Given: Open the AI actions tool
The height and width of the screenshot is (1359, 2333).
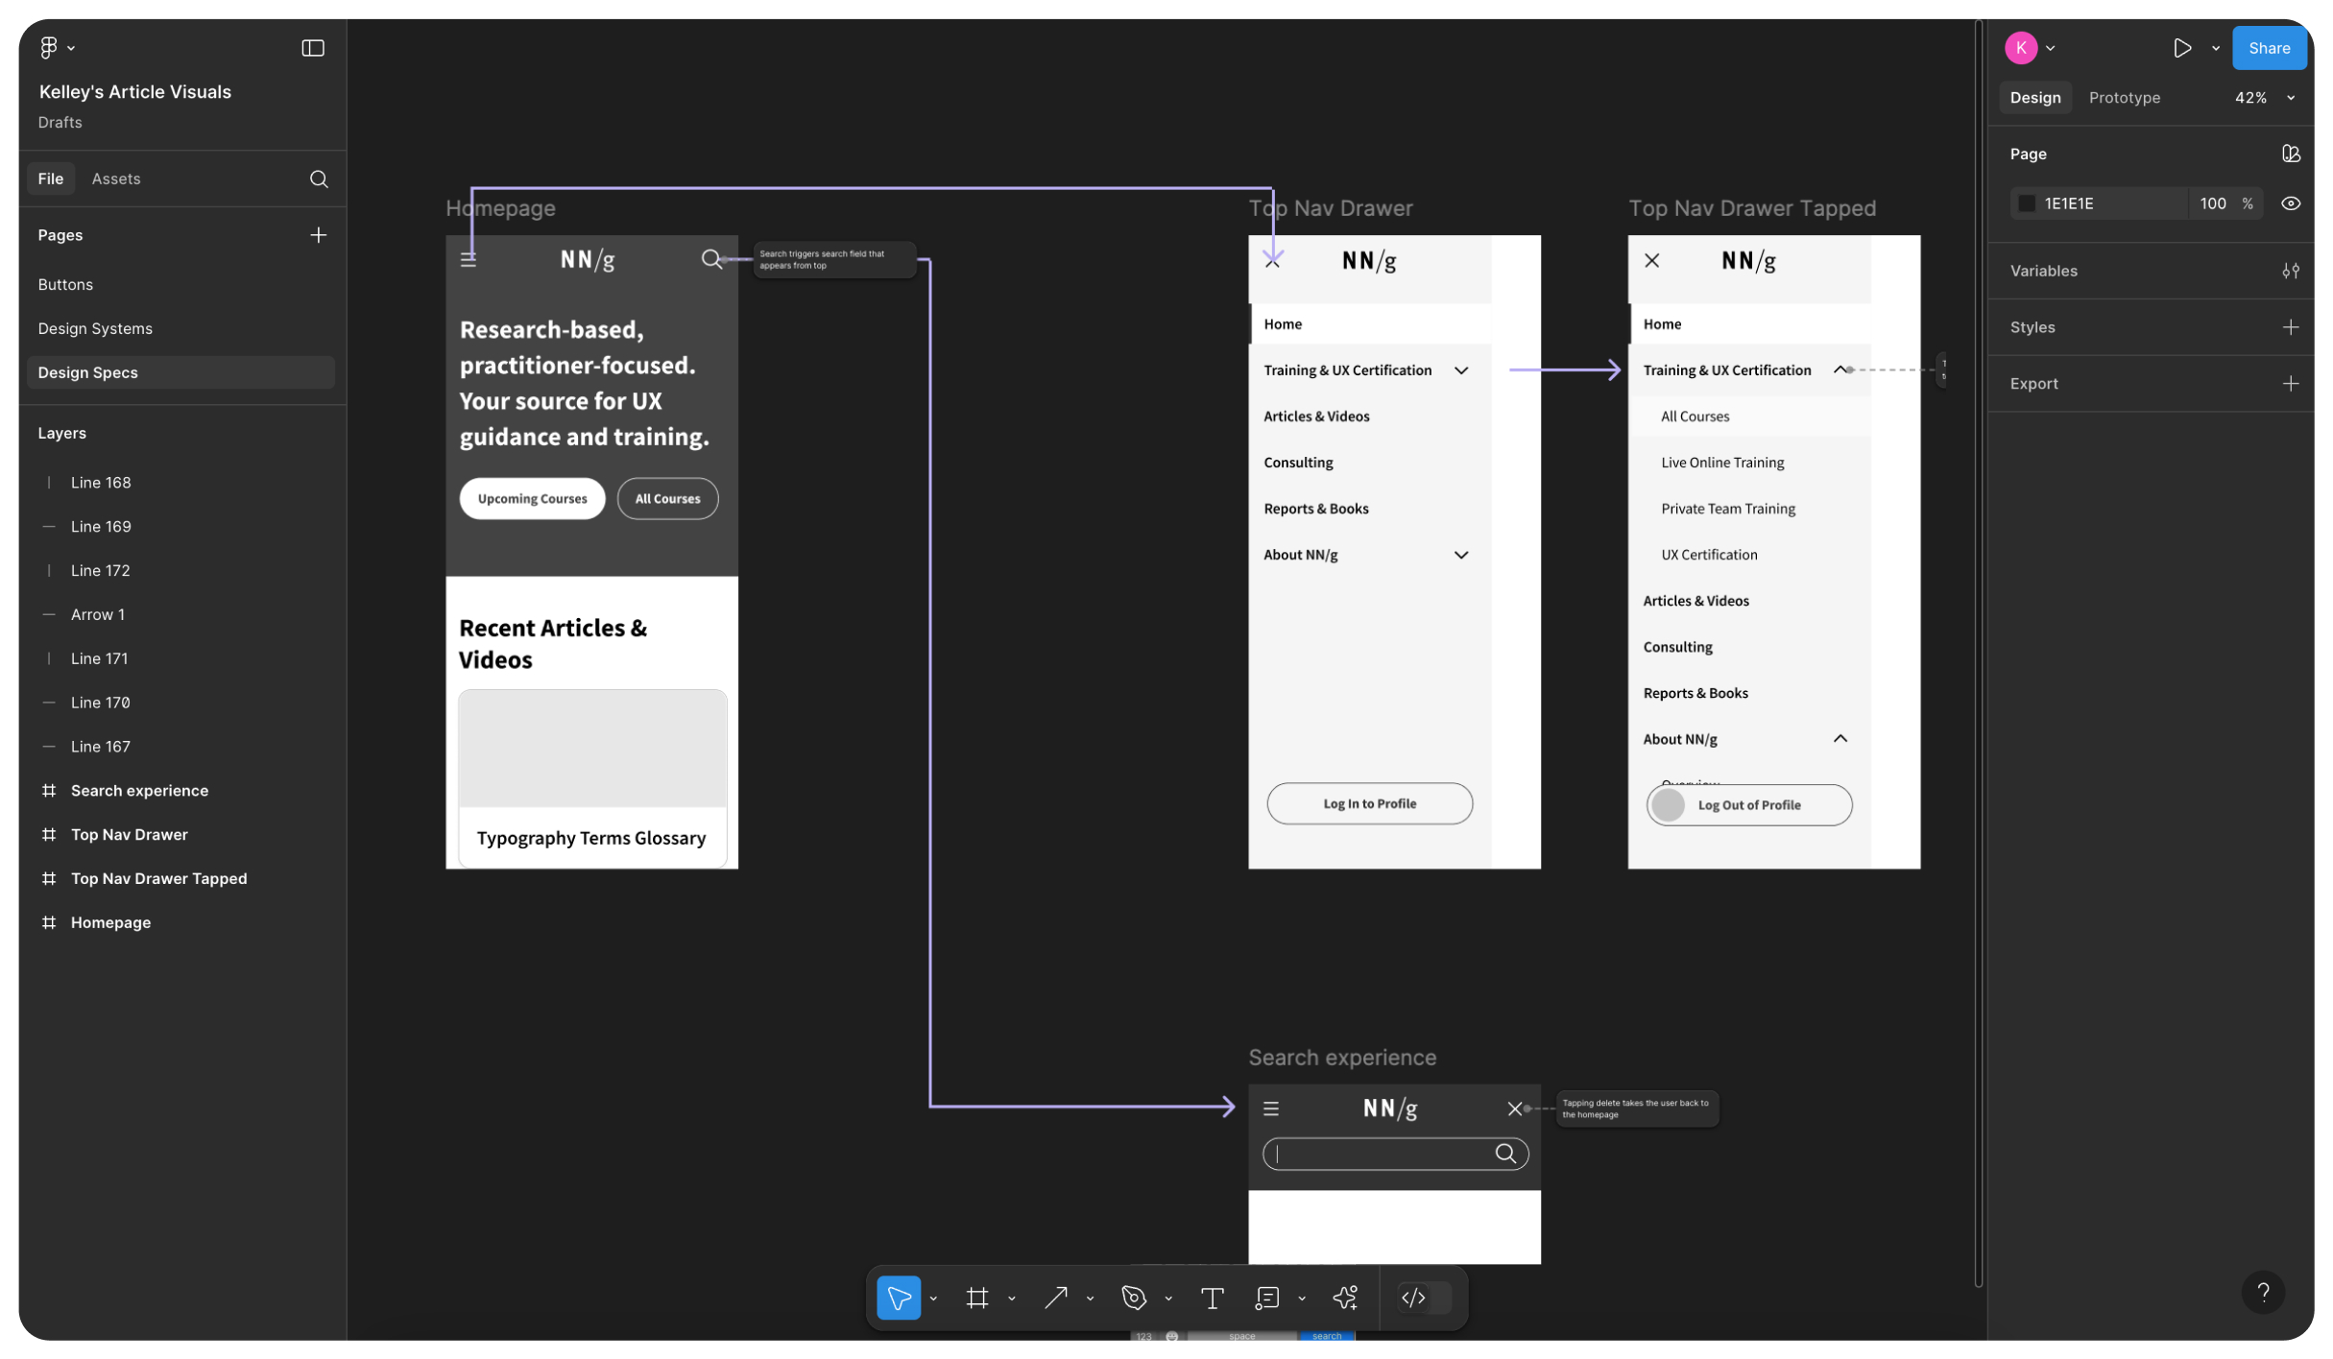Looking at the screenshot, I should pyautogui.click(x=1345, y=1298).
